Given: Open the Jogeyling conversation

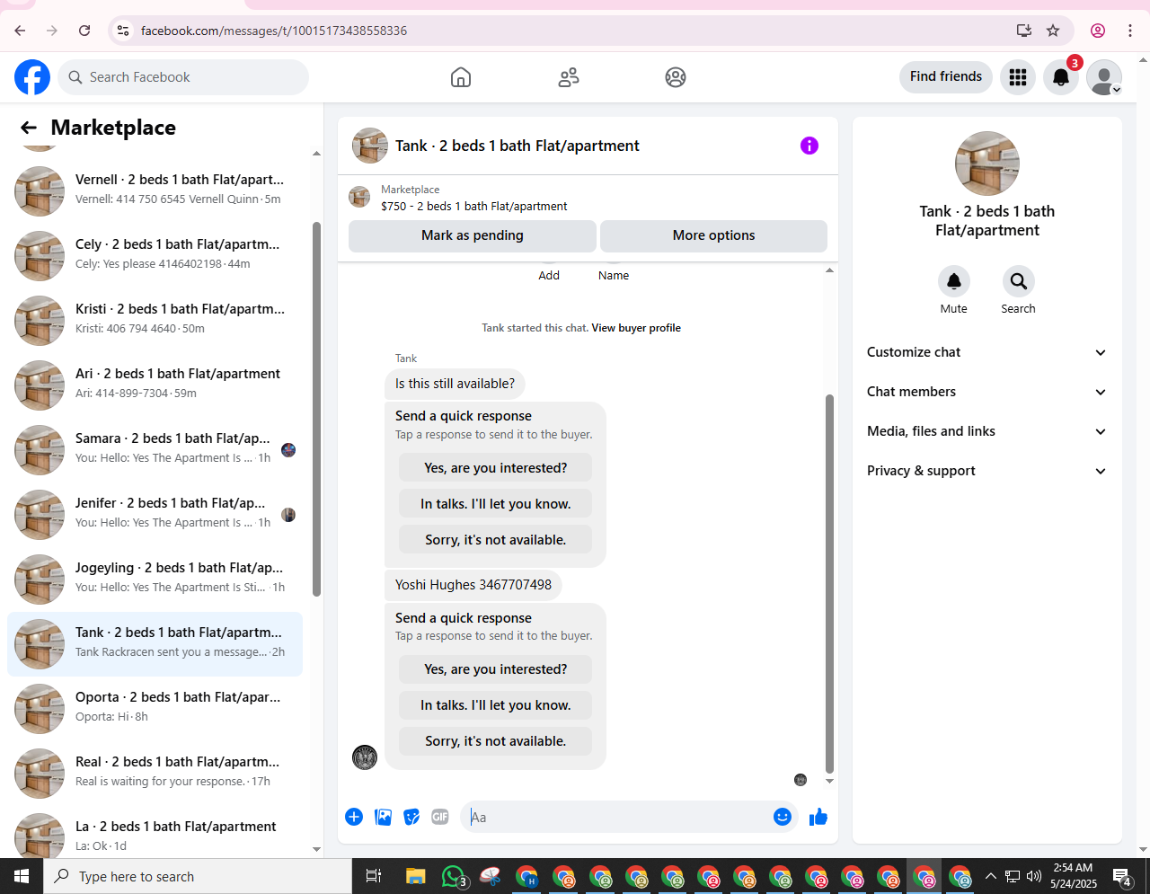Looking at the screenshot, I should [155, 579].
